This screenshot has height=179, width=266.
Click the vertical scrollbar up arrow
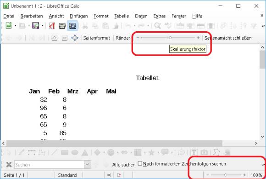[262, 47]
